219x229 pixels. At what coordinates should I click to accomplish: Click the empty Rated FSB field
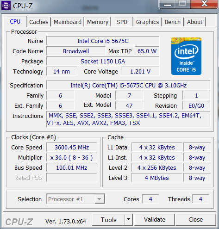pos(72,178)
